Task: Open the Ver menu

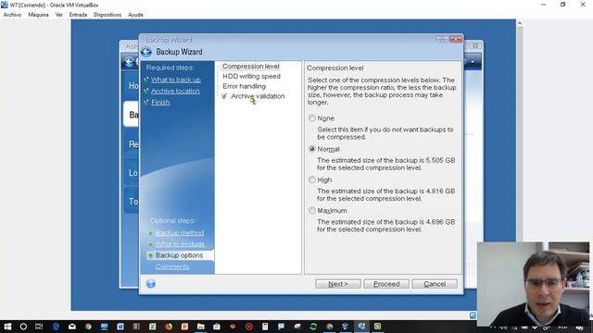Action: pos(59,15)
